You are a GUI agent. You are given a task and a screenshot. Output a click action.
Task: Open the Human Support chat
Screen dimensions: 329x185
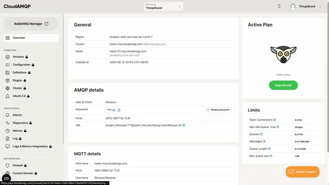pos(303,172)
